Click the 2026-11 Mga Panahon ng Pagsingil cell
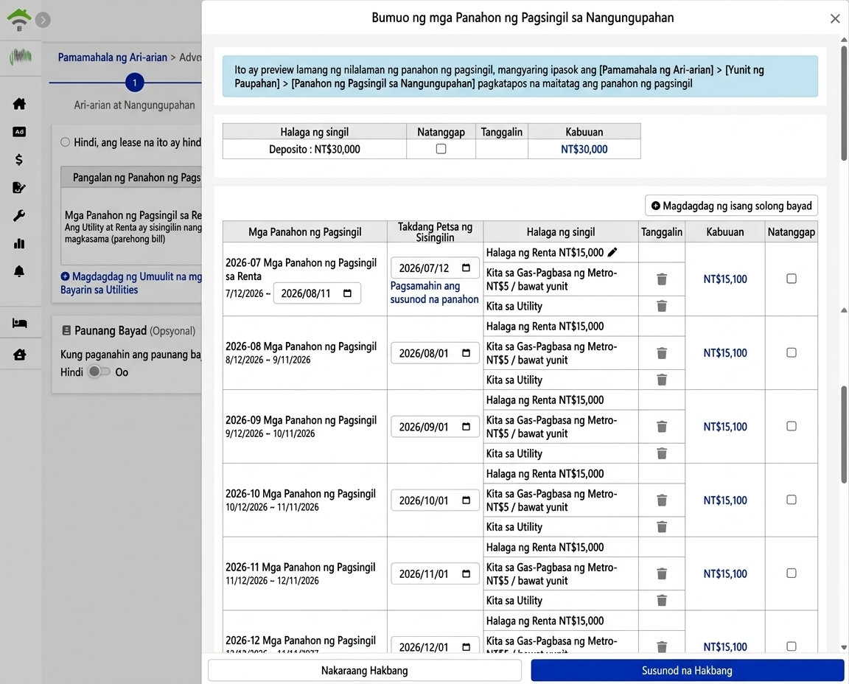Viewport: 849px width, 684px height. tap(305, 573)
